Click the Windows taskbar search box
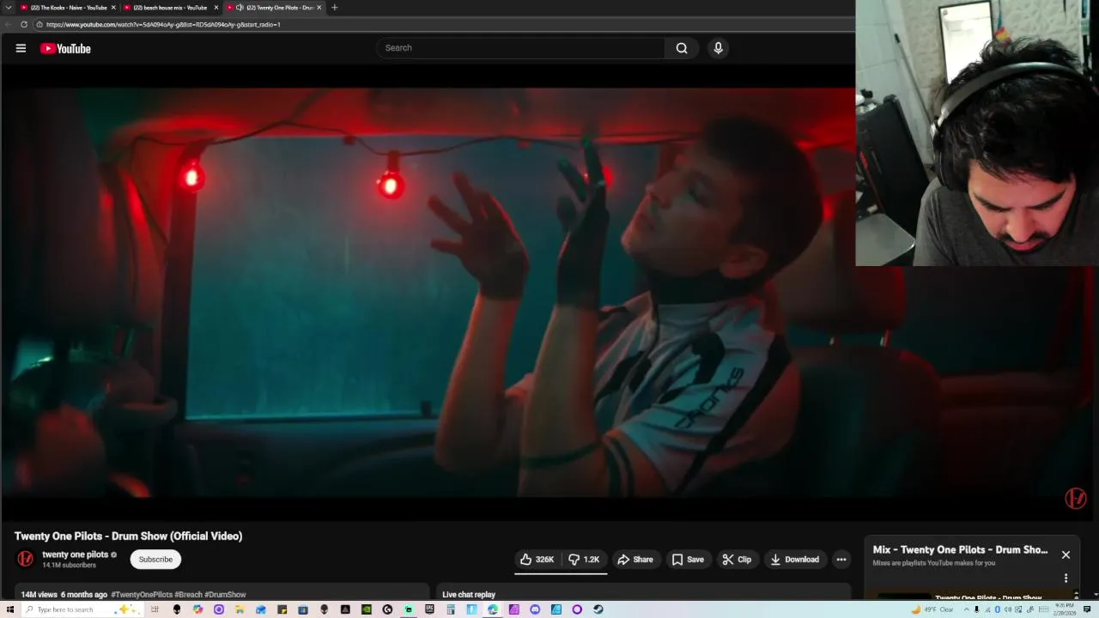Viewport: 1099px width, 618px height. (82, 609)
